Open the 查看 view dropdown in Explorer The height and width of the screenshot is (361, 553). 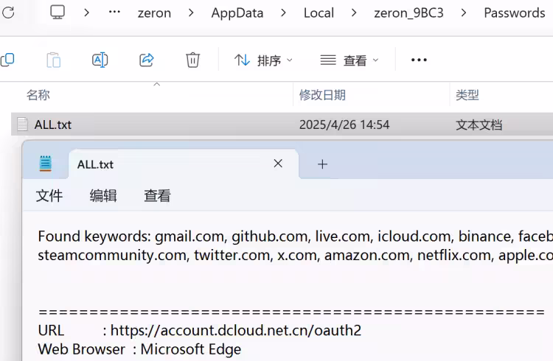tap(349, 60)
